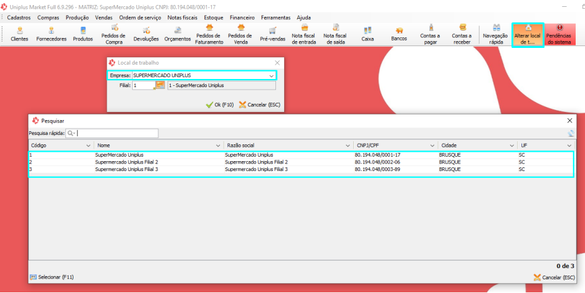This screenshot has height=293, width=585.
Task: Open the Vendas menu
Action: 103,17
